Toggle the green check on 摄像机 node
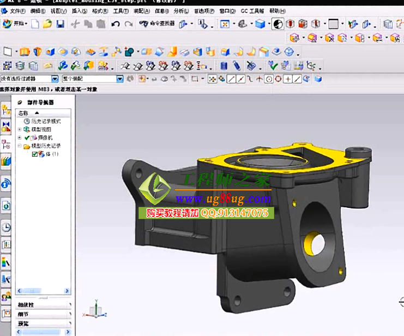404x336 pixels. point(27,138)
